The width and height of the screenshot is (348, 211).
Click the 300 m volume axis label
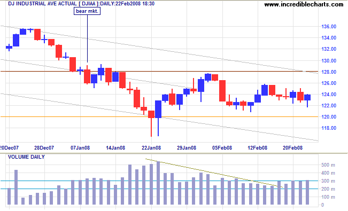(x=328, y=181)
